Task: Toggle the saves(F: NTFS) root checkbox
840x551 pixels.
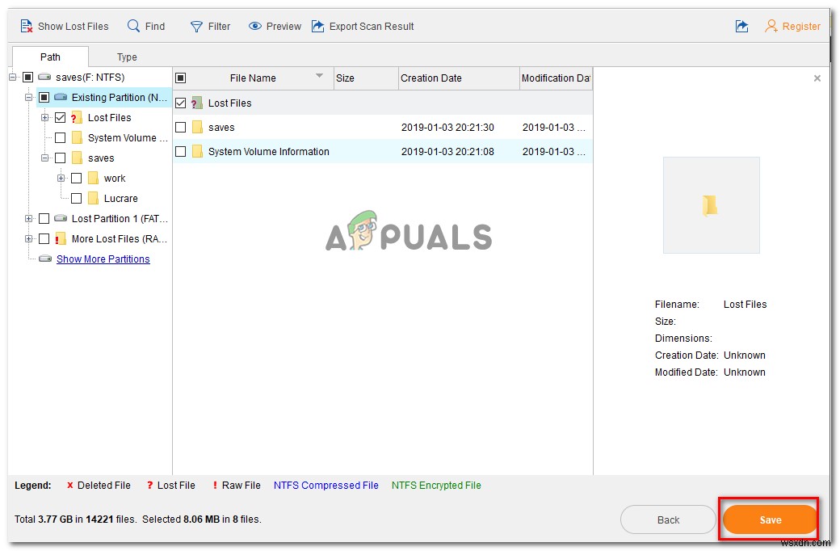Action: [x=27, y=77]
